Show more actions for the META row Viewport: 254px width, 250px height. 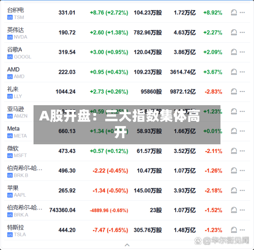point(242,131)
